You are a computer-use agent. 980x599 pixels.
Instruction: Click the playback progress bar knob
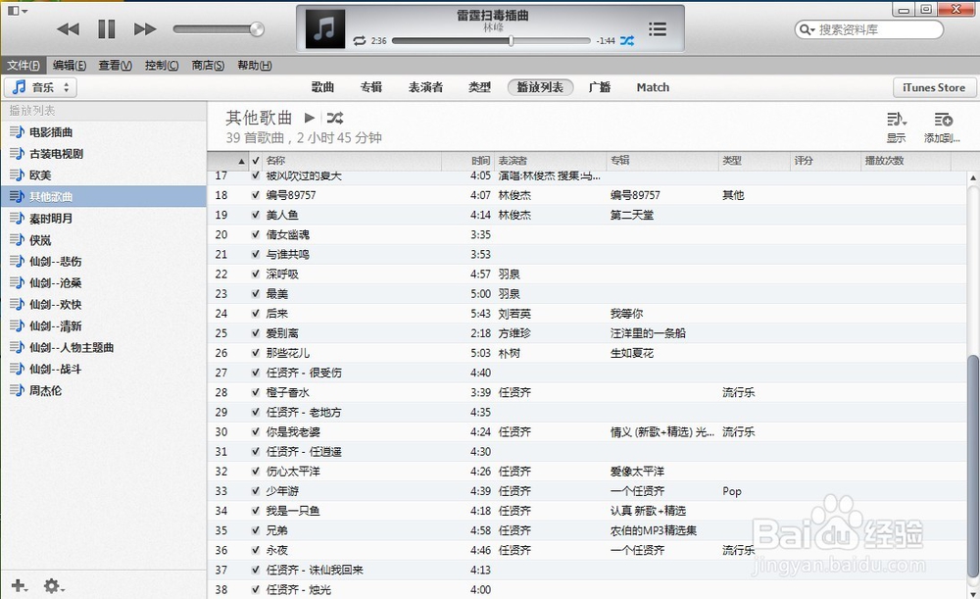pyautogui.click(x=511, y=40)
